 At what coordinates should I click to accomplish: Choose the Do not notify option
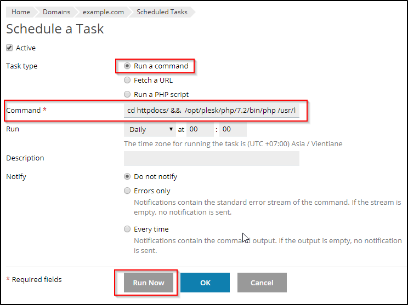pos(128,177)
